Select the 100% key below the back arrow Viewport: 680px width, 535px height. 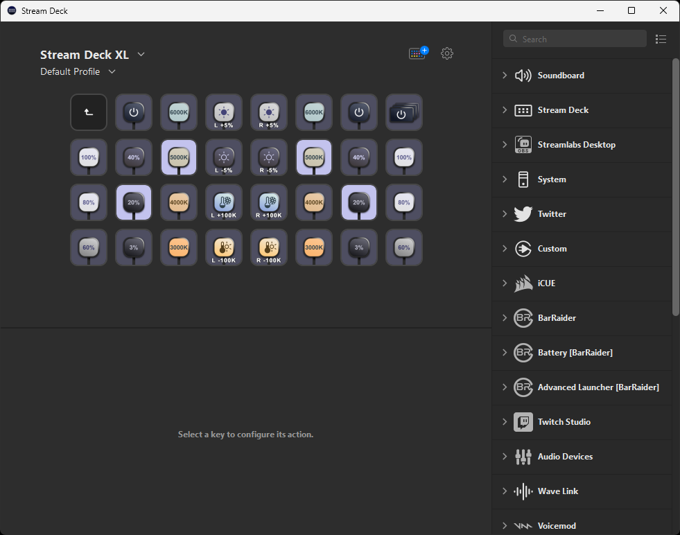(x=89, y=157)
